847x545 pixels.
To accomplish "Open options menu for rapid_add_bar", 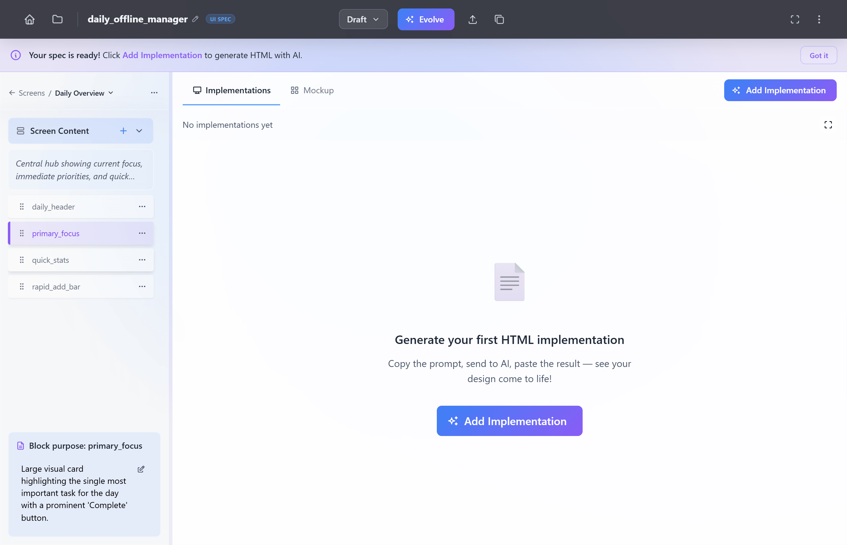I will (x=142, y=287).
